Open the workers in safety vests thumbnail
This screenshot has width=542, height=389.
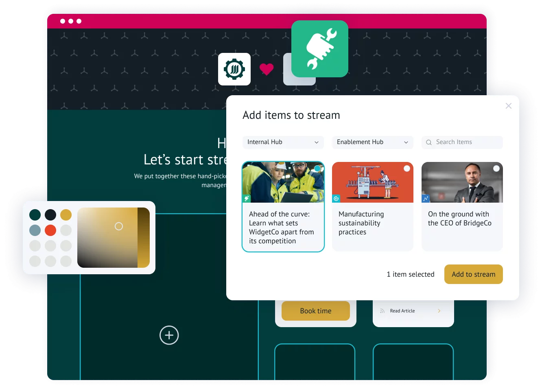(x=283, y=182)
